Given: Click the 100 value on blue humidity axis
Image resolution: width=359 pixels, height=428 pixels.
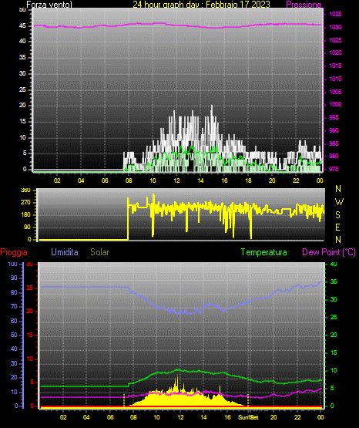Looking at the screenshot, I should (x=13, y=264).
